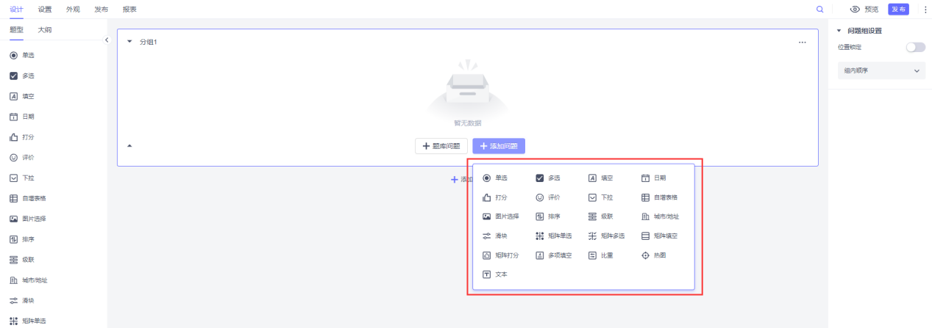
Task: Select 热图 icon in the popup menu
Action: [645, 255]
